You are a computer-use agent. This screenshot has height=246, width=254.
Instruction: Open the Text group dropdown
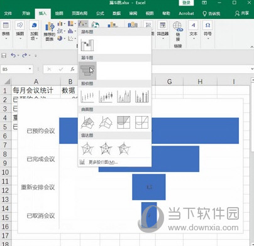(x=193, y=31)
